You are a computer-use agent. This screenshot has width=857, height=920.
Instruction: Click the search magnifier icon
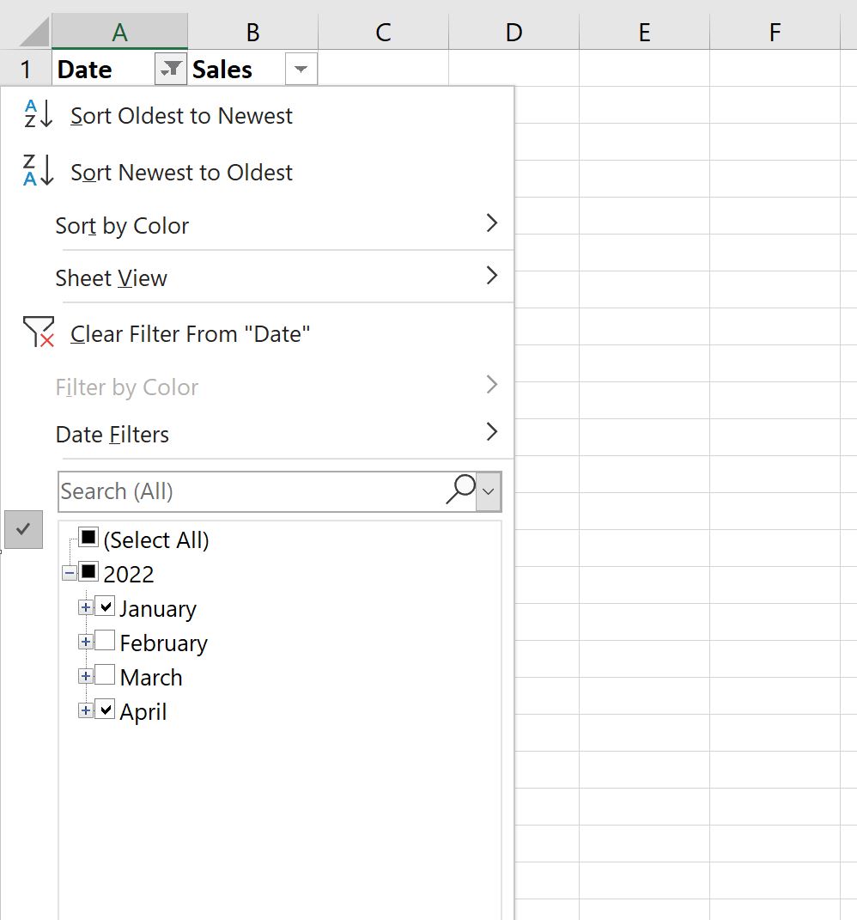tap(460, 490)
